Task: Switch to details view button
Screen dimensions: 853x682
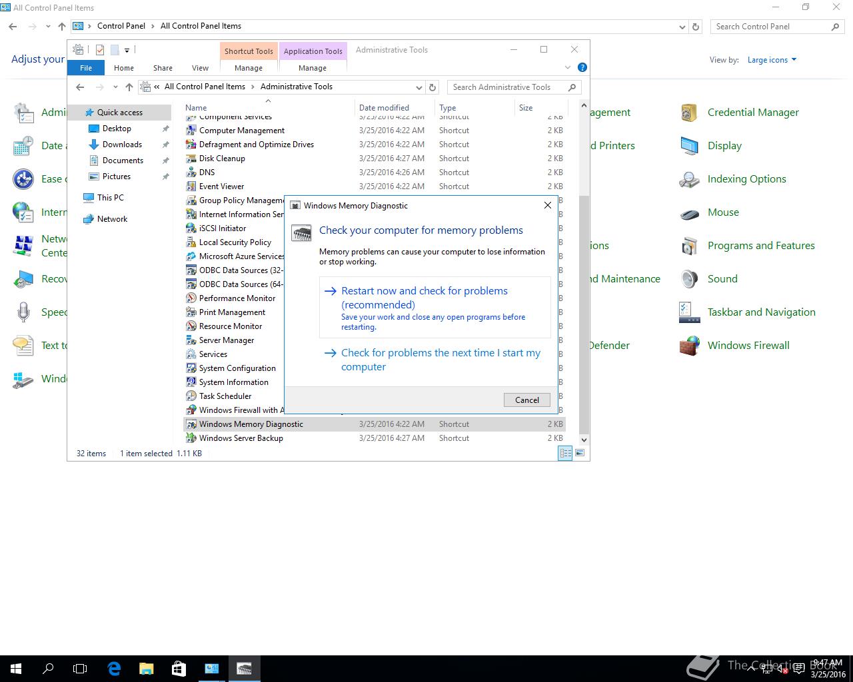Action: 565,454
